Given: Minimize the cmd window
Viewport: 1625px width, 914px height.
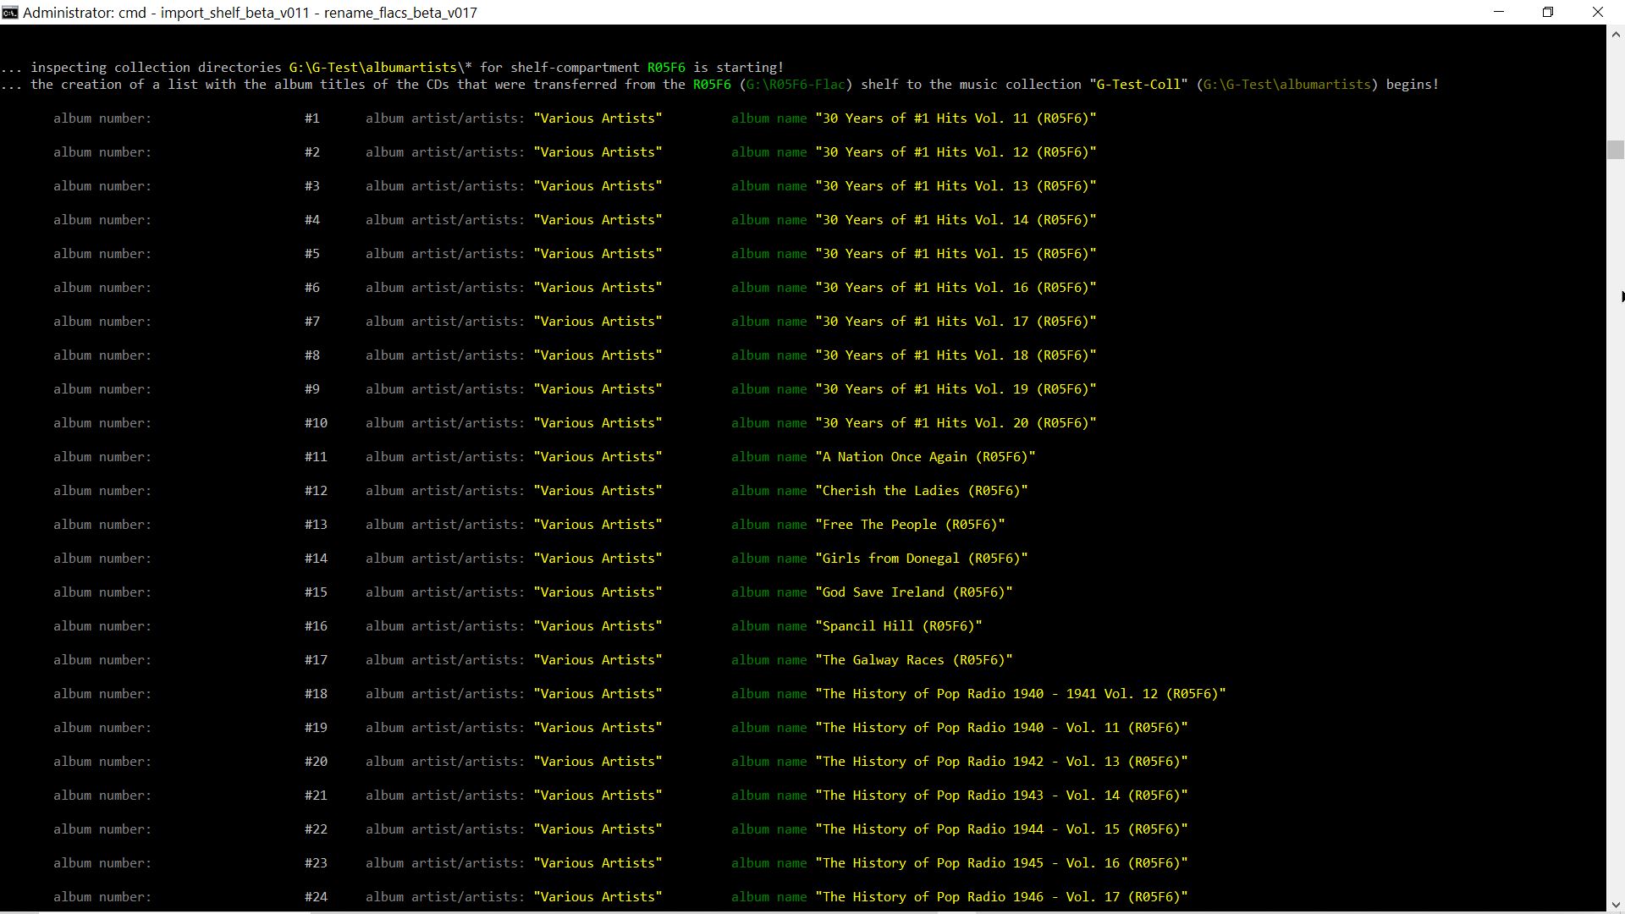Looking at the screenshot, I should pyautogui.click(x=1499, y=12).
